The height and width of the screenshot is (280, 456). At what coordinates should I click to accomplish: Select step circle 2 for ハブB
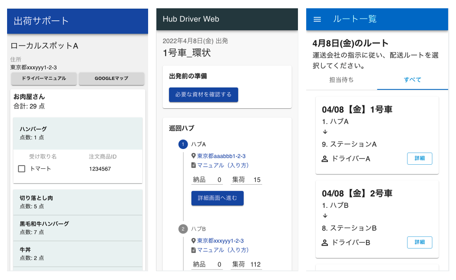[183, 229]
